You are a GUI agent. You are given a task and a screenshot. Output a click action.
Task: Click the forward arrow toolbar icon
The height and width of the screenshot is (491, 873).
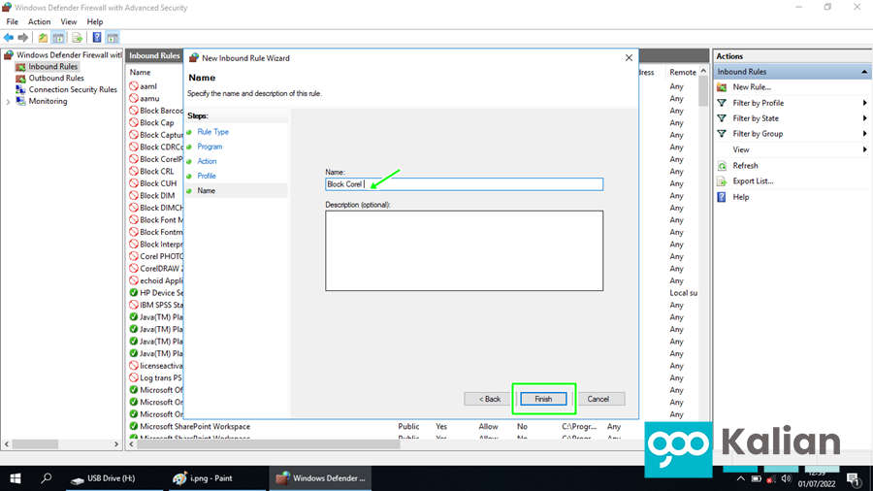coord(23,38)
